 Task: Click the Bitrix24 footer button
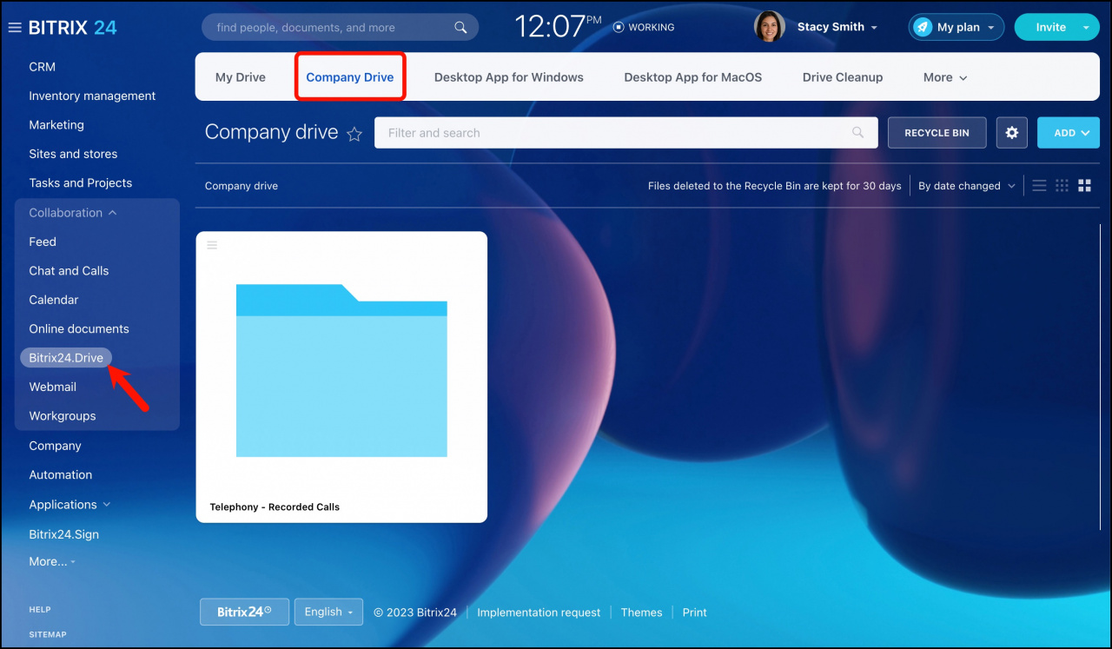click(x=244, y=612)
